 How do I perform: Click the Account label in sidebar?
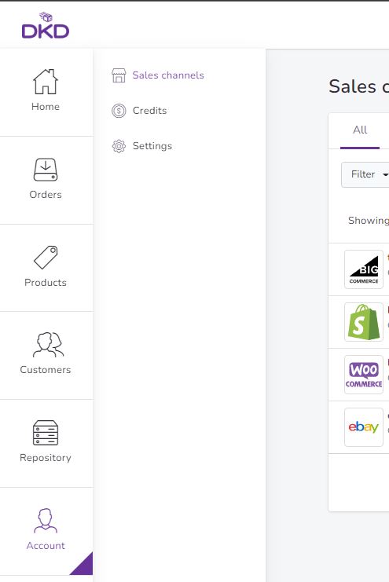tap(46, 546)
